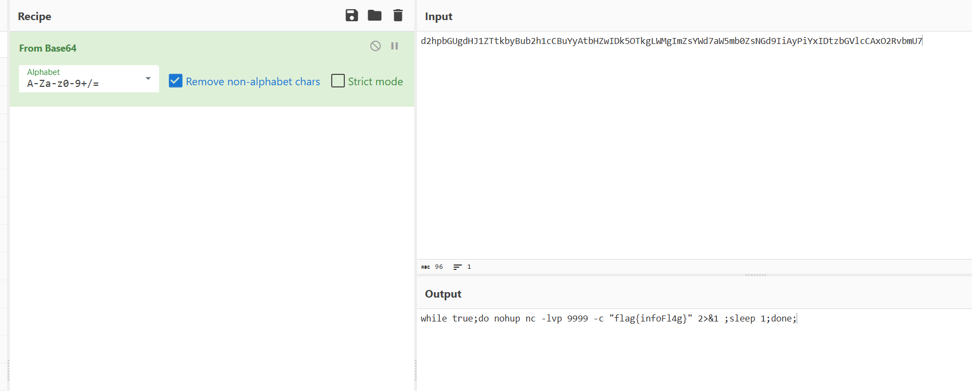The height and width of the screenshot is (391, 972).
Task: Click the input character count 96
Action: [432, 267]
